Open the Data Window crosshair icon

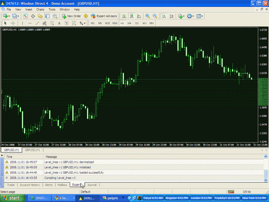pyautogui.click(x=33, y=16)
